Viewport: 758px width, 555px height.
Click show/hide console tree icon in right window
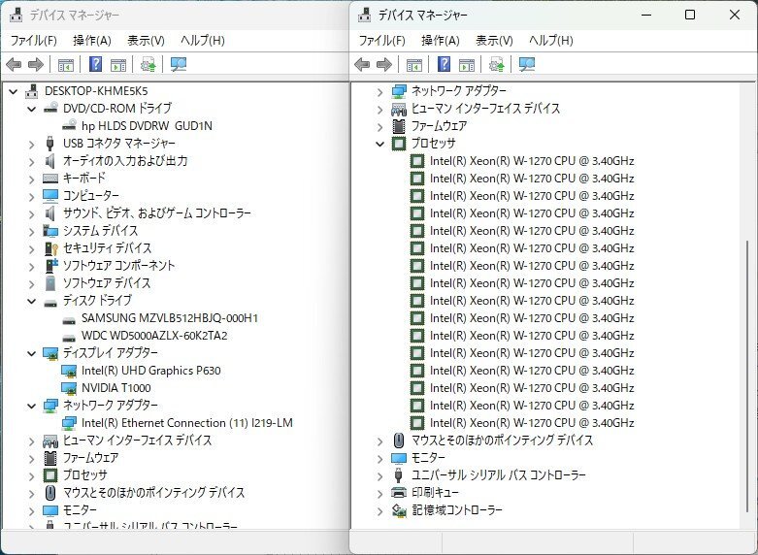point(414,65)
